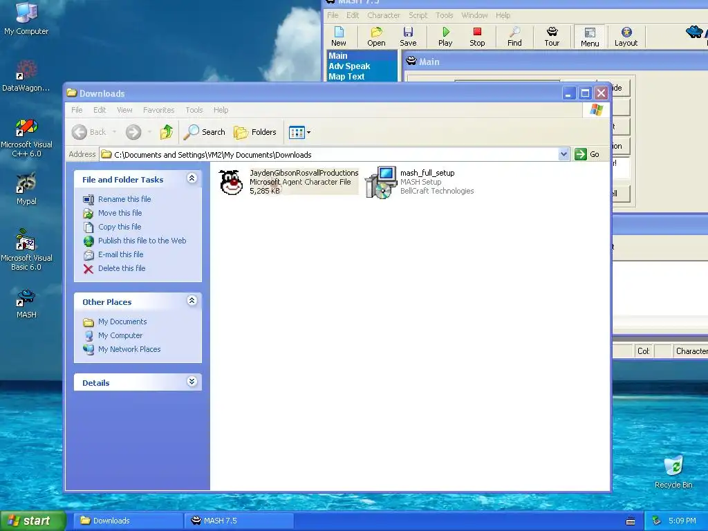Select the DataWagon desktop shortcut

(x=26, y=76)
